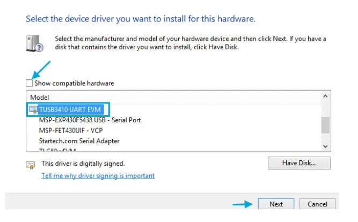The image size is (358, 222).
Task: Click the model list scroll down arrow
Action: tap(325, 146)
